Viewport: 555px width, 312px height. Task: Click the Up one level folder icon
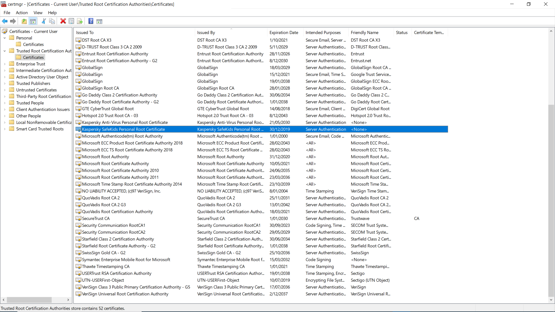(24, 21)
